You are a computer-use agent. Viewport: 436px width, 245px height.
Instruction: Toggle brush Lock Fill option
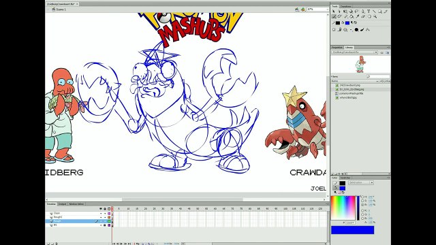pos(339,29)
